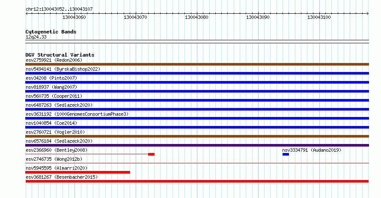
Task: Click the red esv3681267 variant bar
Action: pos(197,181)
